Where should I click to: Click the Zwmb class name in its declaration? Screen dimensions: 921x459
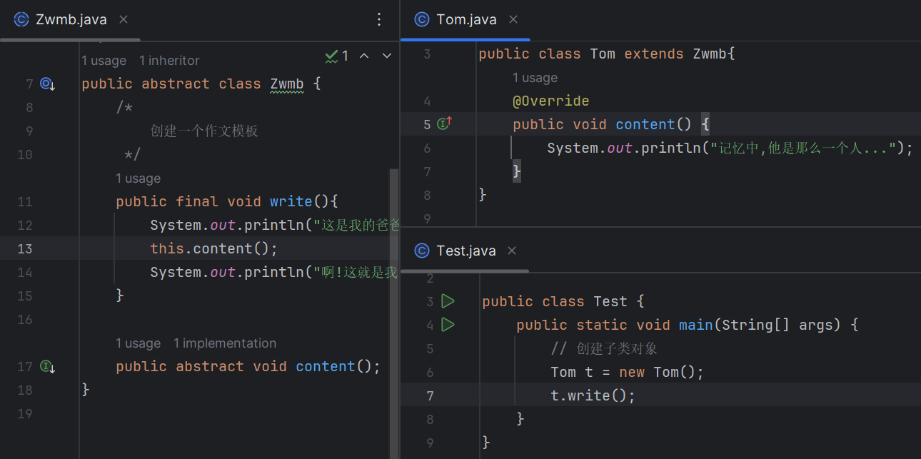point(287,84)
